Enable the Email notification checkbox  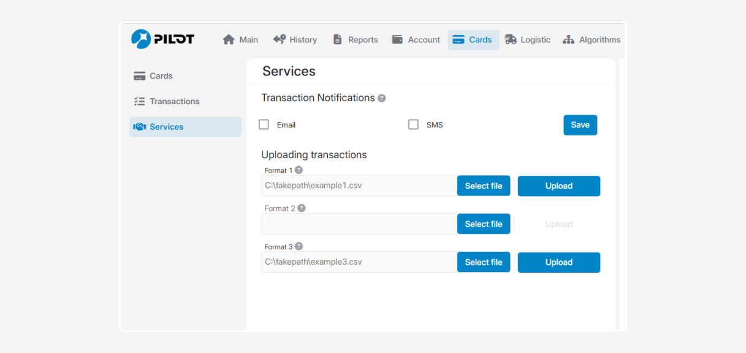point(264,124)
